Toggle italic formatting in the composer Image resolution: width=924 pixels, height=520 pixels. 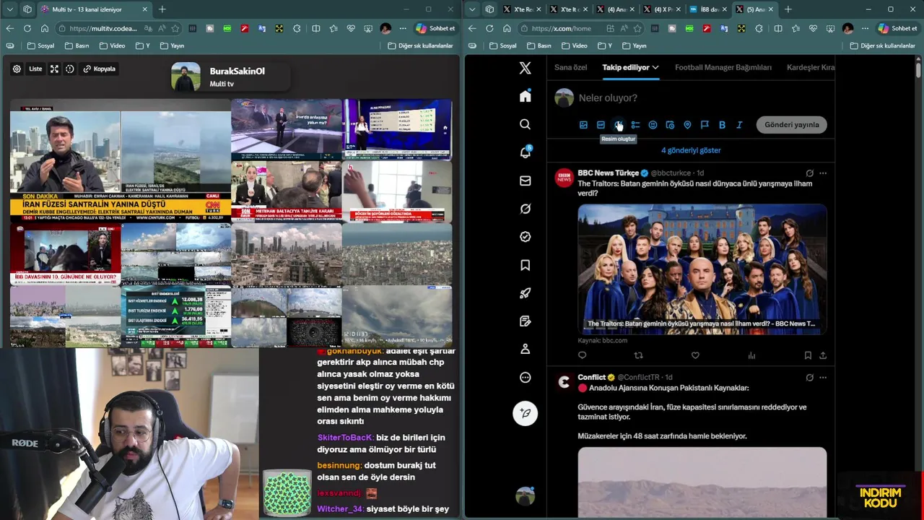pos(739,125)
